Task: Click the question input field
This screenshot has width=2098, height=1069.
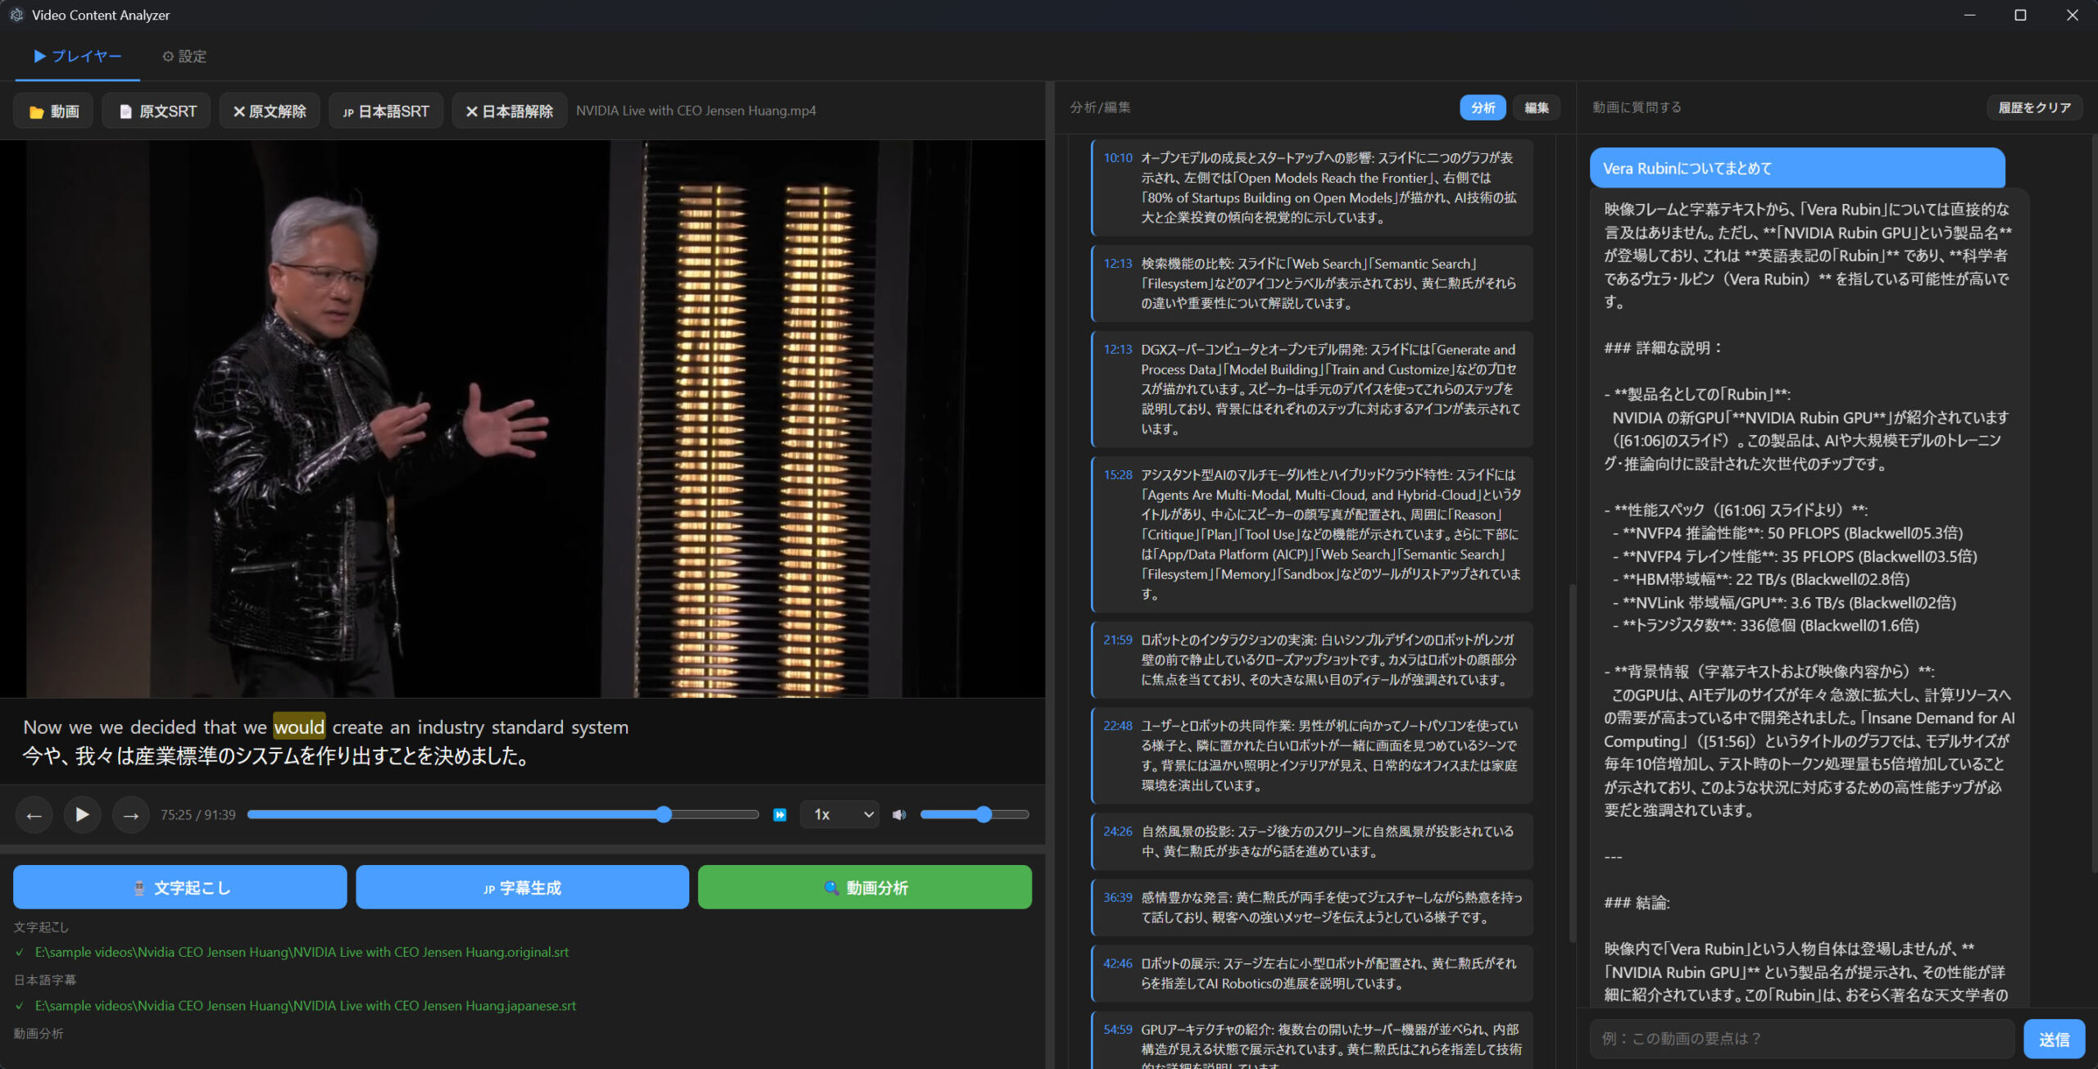Action: click(x=1801, y=1039)
